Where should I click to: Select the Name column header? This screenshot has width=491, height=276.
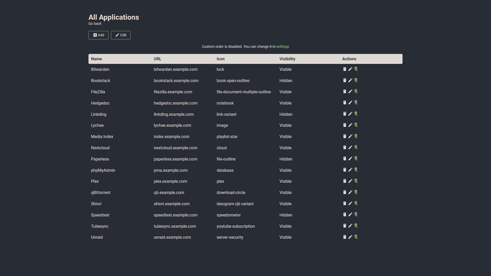96,59
